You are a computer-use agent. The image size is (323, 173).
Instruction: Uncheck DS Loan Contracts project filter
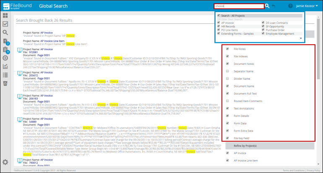[x=263, y=23]
